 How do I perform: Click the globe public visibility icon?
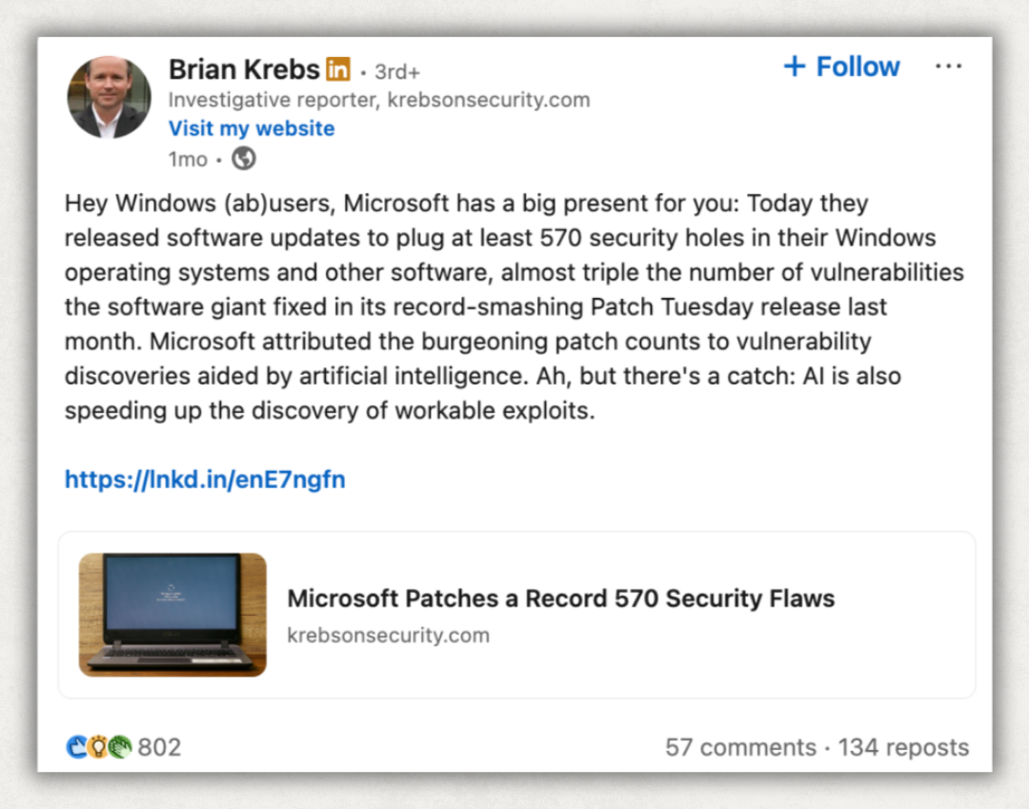244,159
